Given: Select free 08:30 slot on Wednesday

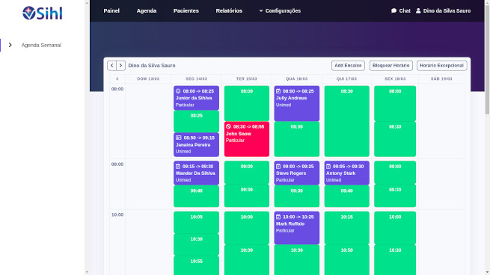Looking at the screenshot, I should (296, 139).
